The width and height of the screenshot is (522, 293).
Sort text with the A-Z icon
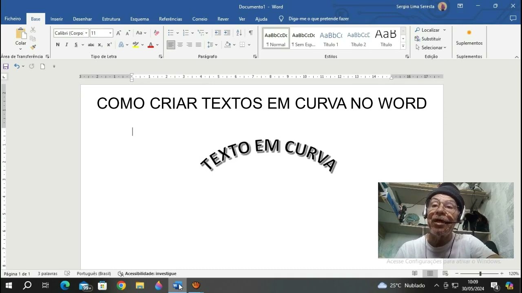click(x=239, y=33)
